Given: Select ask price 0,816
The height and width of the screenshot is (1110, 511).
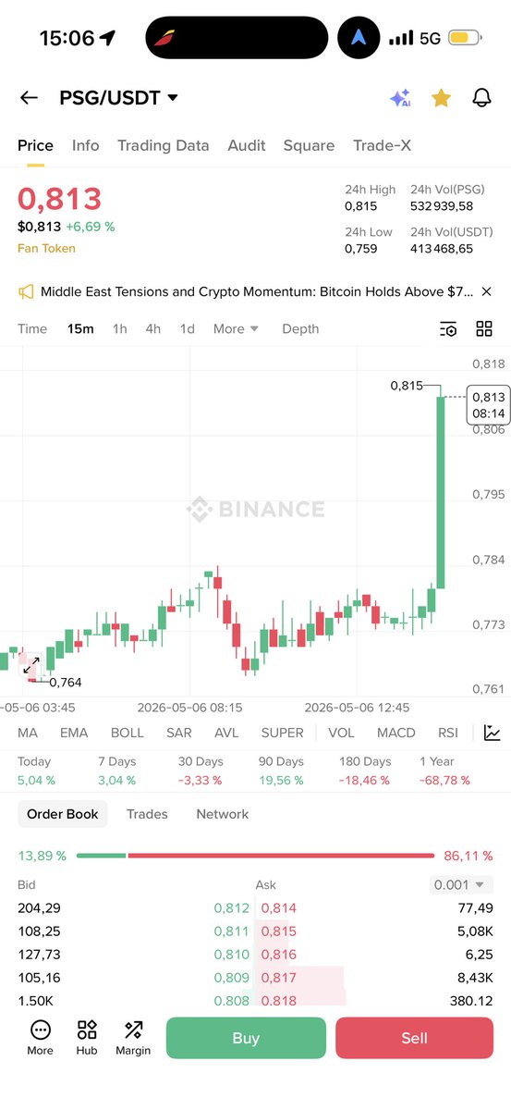Looking at the screenshot, I should [x=279, y=955].
